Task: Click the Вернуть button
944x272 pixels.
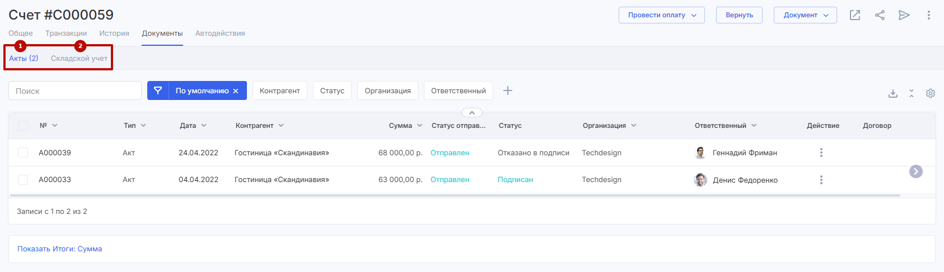Action: (x=739, y=15)
